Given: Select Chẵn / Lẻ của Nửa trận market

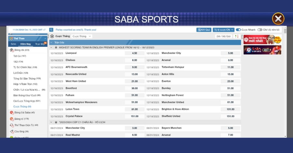Looking at the screenshot, I should point(29,90).
